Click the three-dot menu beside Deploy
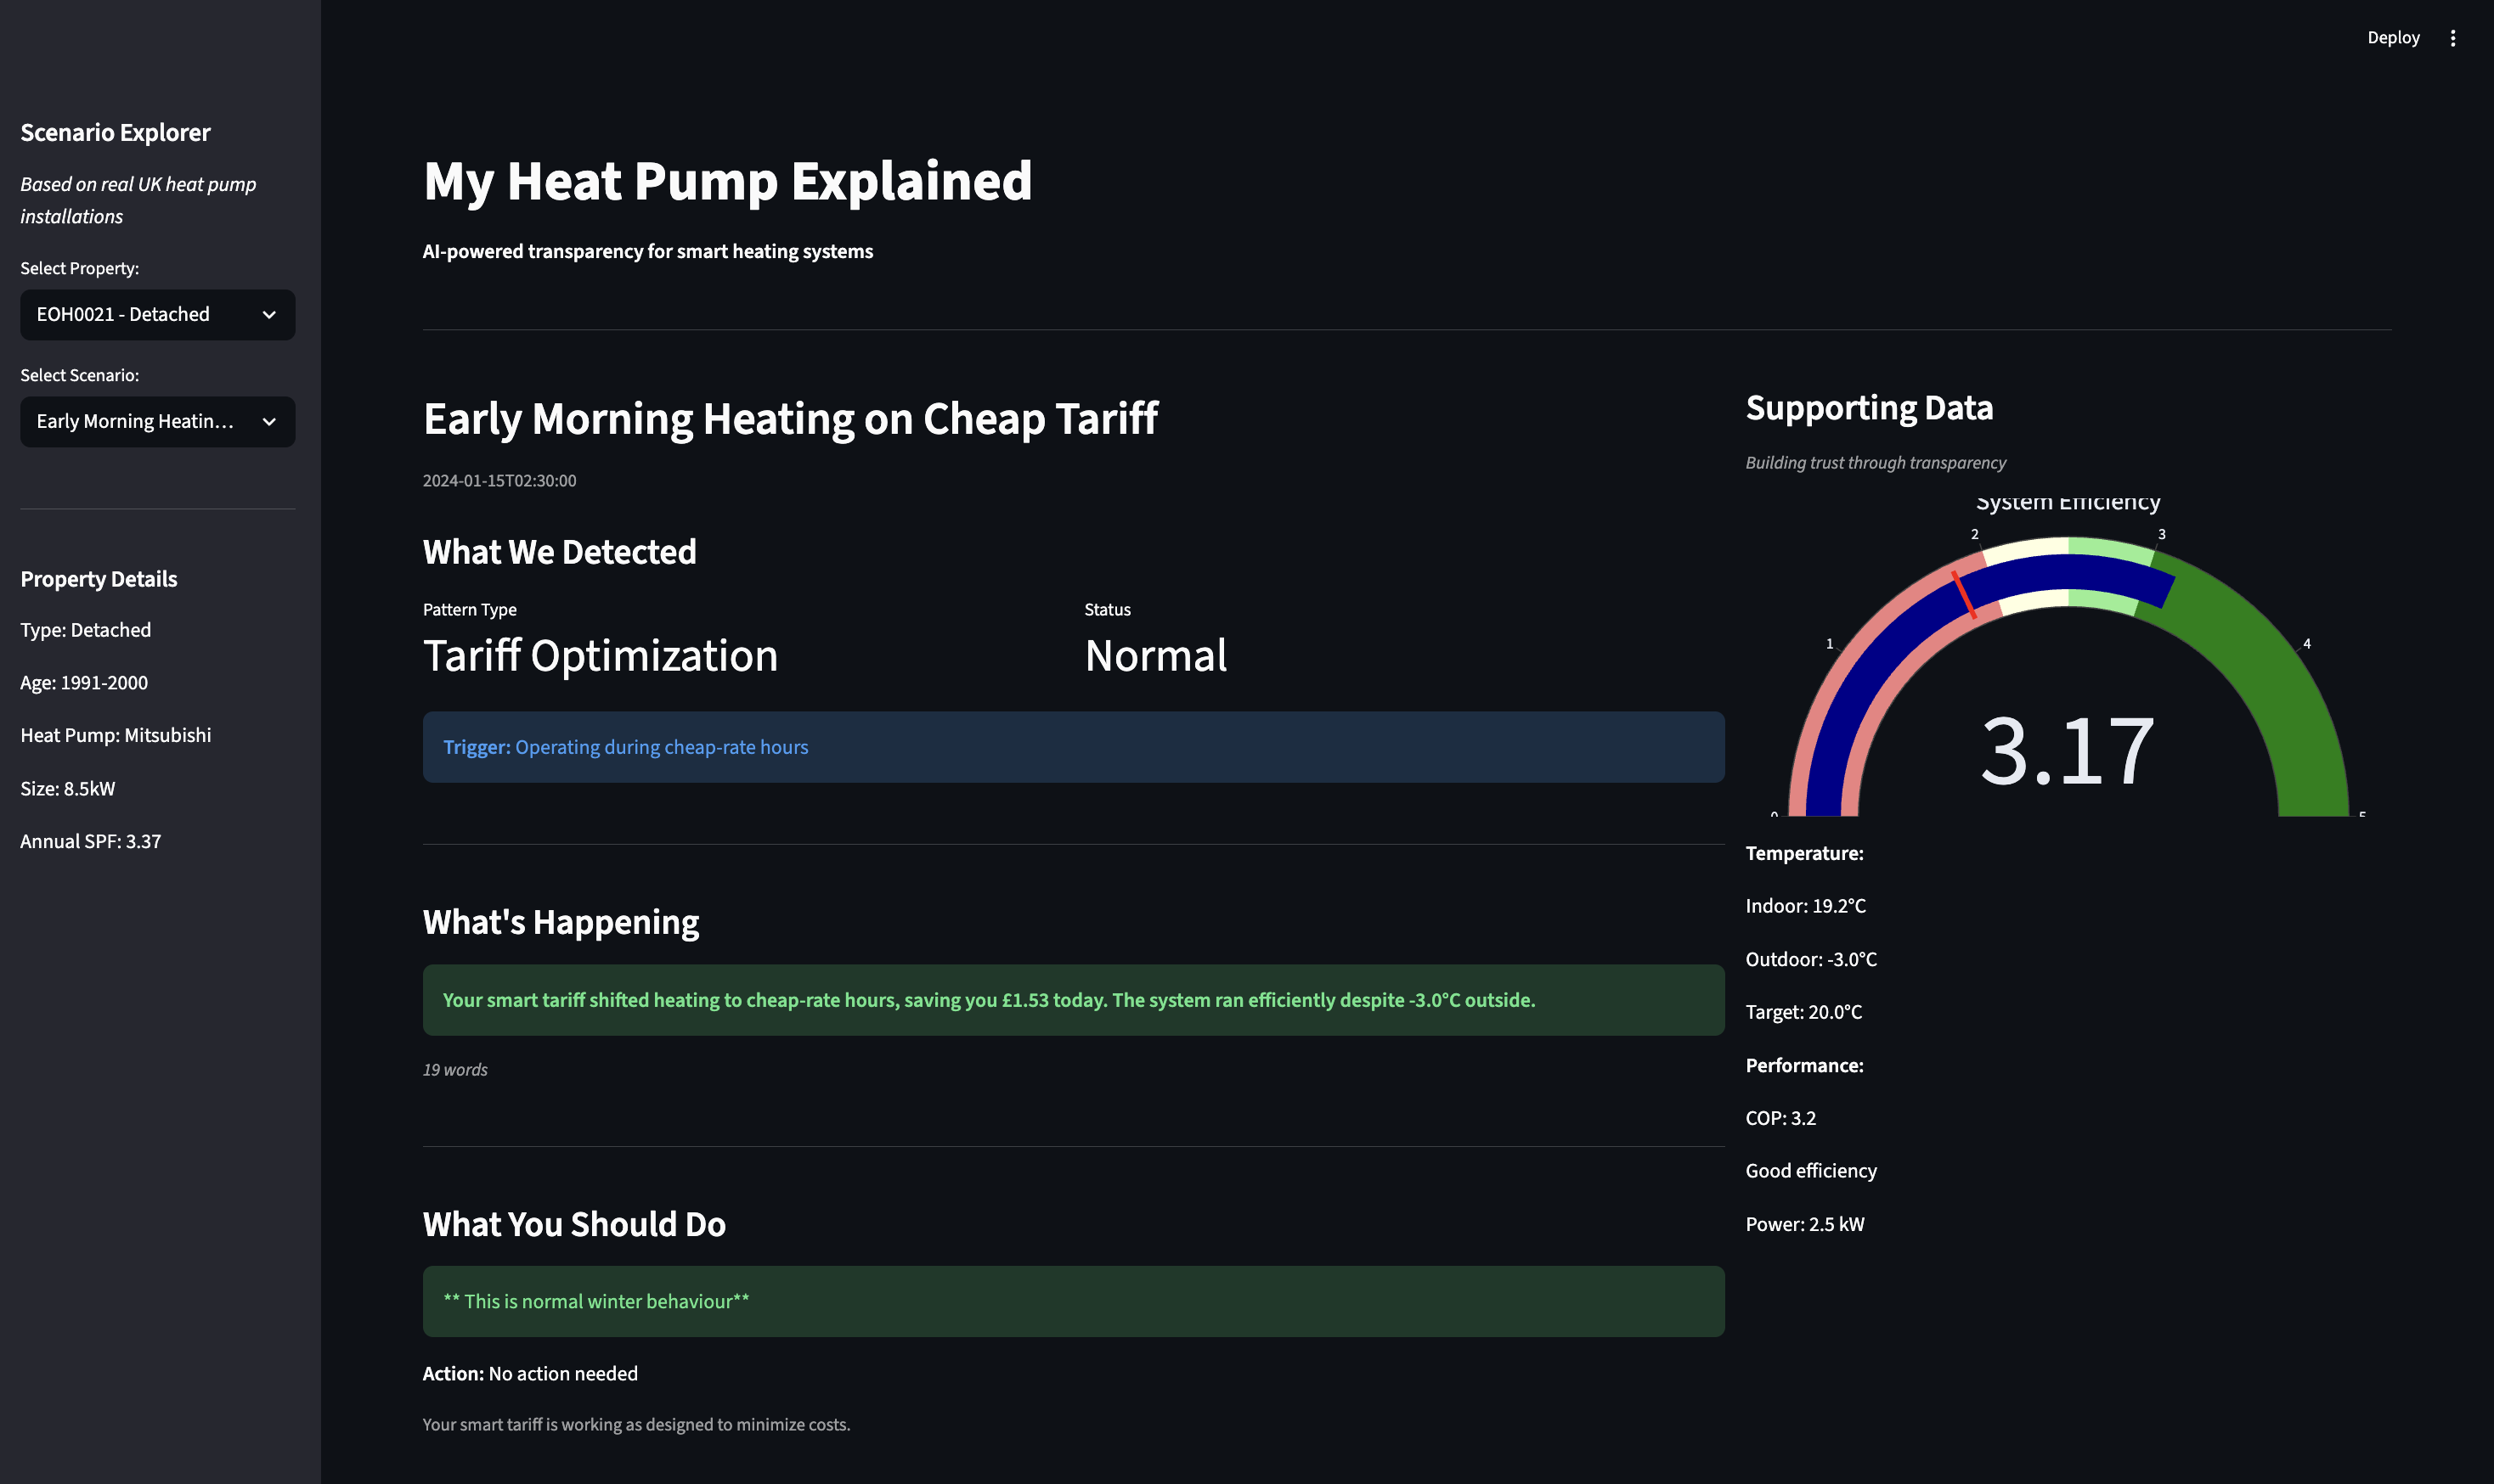This screenshot has height=1484, width=2494. [2454, 37]
